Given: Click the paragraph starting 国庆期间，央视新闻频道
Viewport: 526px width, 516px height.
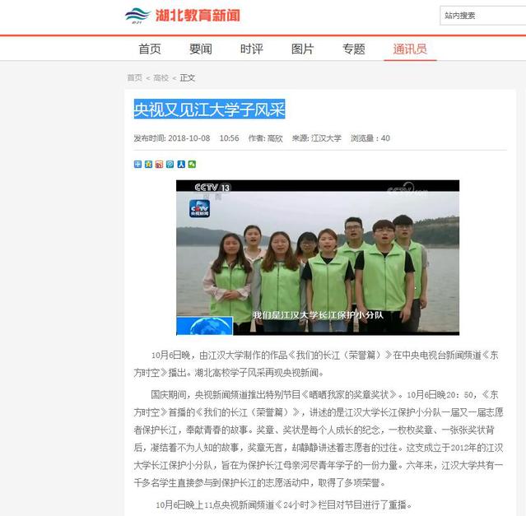Looking at the screenshot, I should pos(319,439).
